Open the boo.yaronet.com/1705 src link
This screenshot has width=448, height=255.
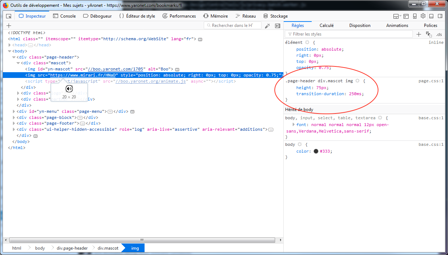[115, 69]
